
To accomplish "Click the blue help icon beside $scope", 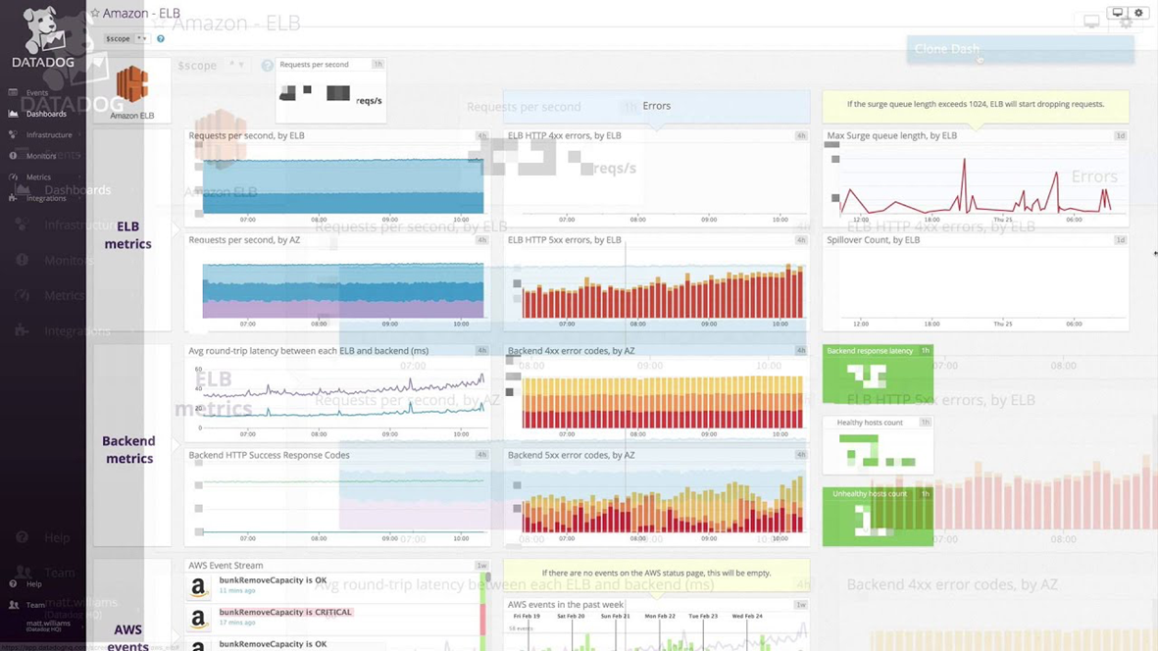I will [x=160, y=38].
